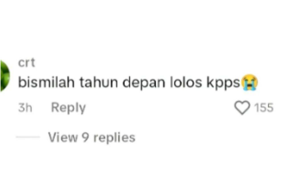Click the line beside View 9 replies
The width and height of the screenshot is (285, 190).
tap(28, 137)
